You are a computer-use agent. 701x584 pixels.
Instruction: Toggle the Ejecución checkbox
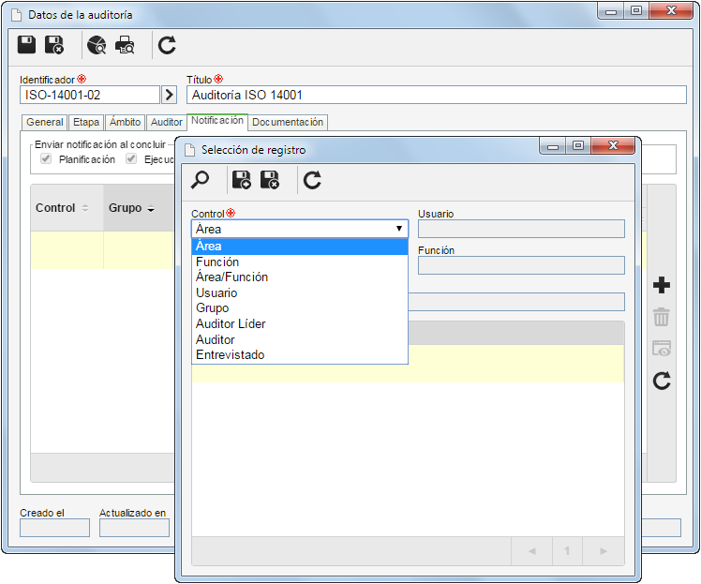point(131,158)
